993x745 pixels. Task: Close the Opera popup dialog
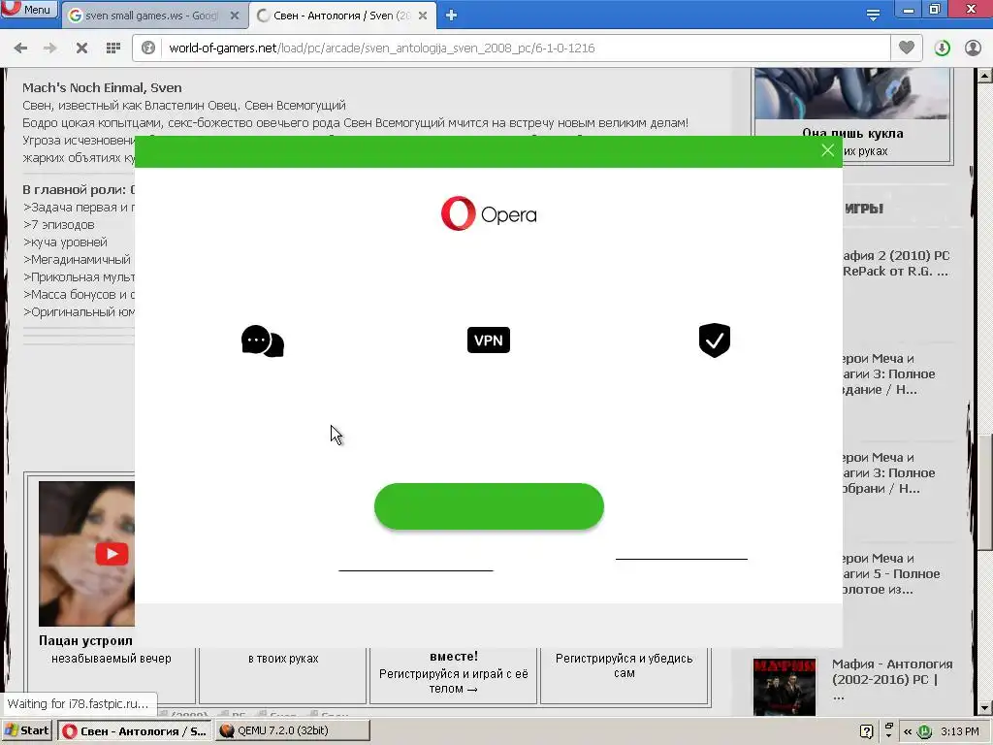click(x=827, y=150)
